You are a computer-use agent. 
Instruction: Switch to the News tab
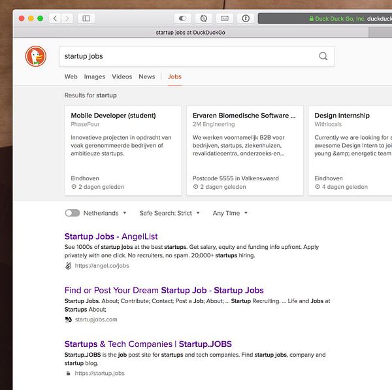coord(147,76)
